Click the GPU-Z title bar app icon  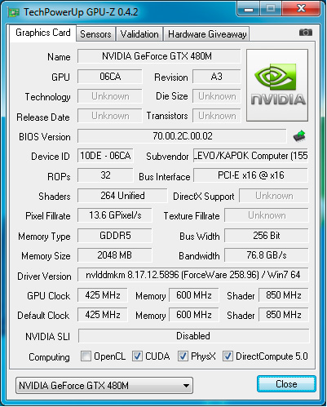(14, 12)
